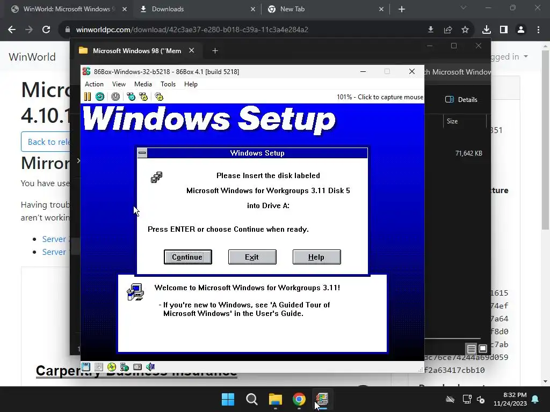Open taskbar Search
Image resolution: width=550 pixels, height=412 pixels.
coord(252,399)
